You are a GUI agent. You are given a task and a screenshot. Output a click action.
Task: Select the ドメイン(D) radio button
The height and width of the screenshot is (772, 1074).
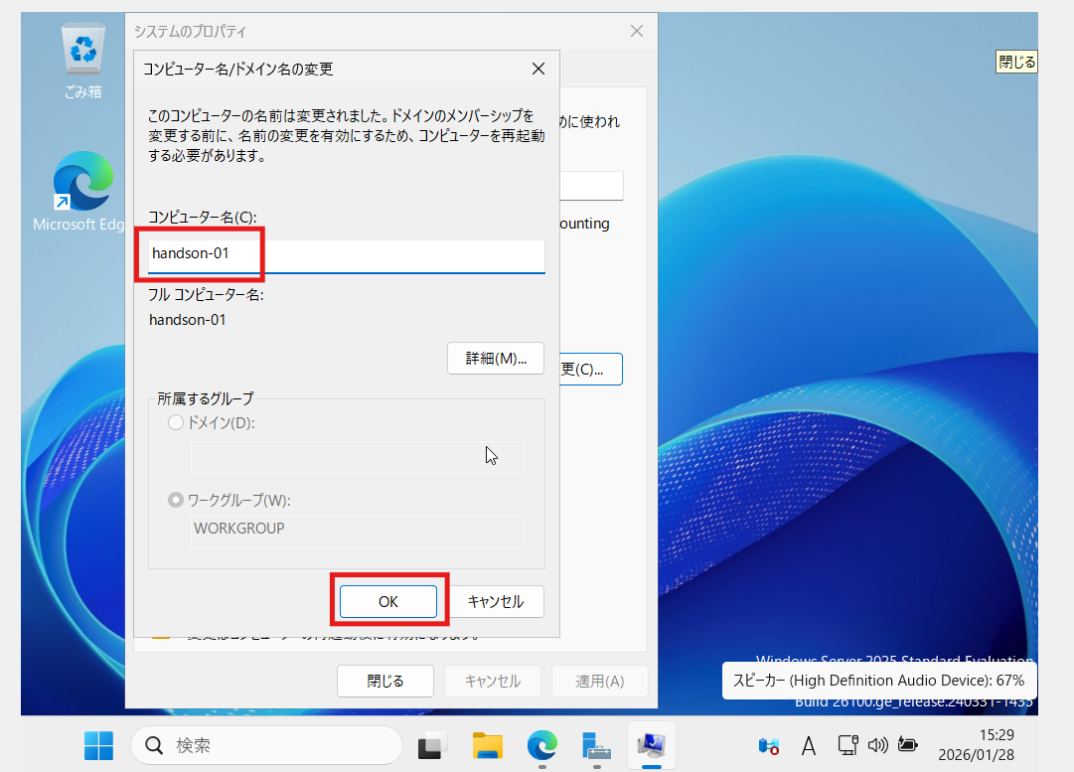(176, 422)
